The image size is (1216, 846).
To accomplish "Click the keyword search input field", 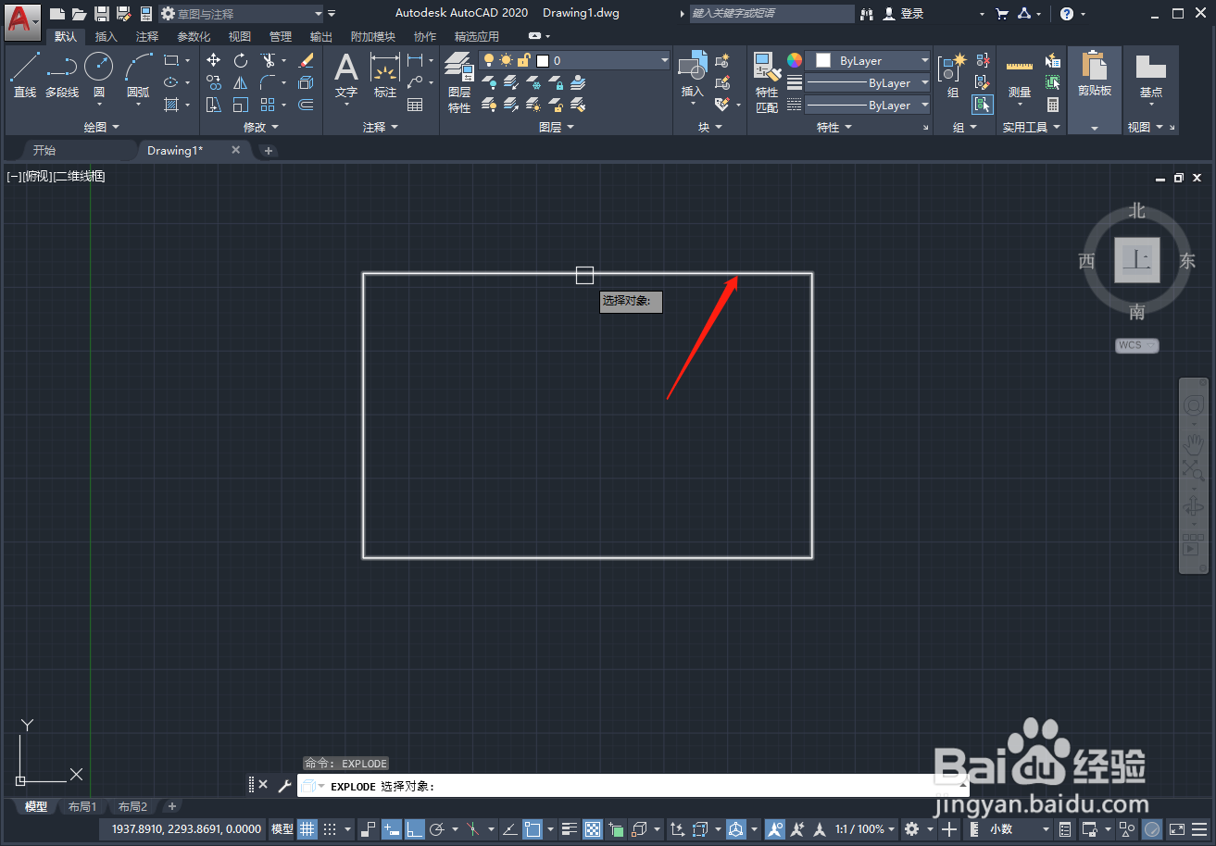I will tap(771, 14).
